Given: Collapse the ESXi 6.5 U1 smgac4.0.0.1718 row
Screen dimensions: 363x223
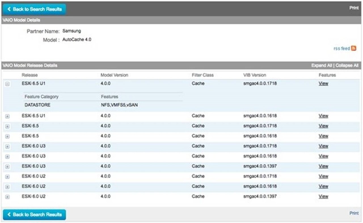Looking at the screenshot, I should [7, 84].
